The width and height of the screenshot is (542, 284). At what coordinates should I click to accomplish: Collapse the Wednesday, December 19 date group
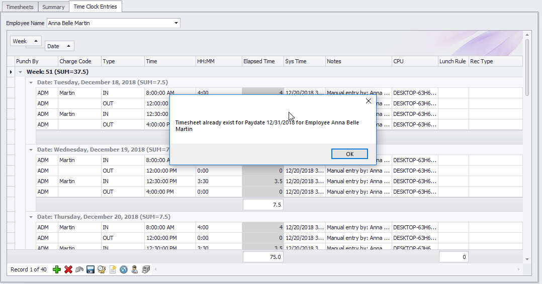31,150
